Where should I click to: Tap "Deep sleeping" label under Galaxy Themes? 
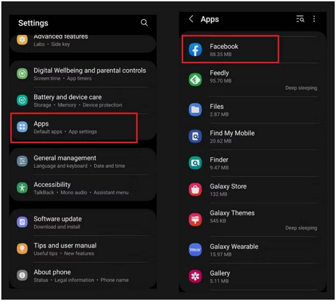(x=301, y=228)
